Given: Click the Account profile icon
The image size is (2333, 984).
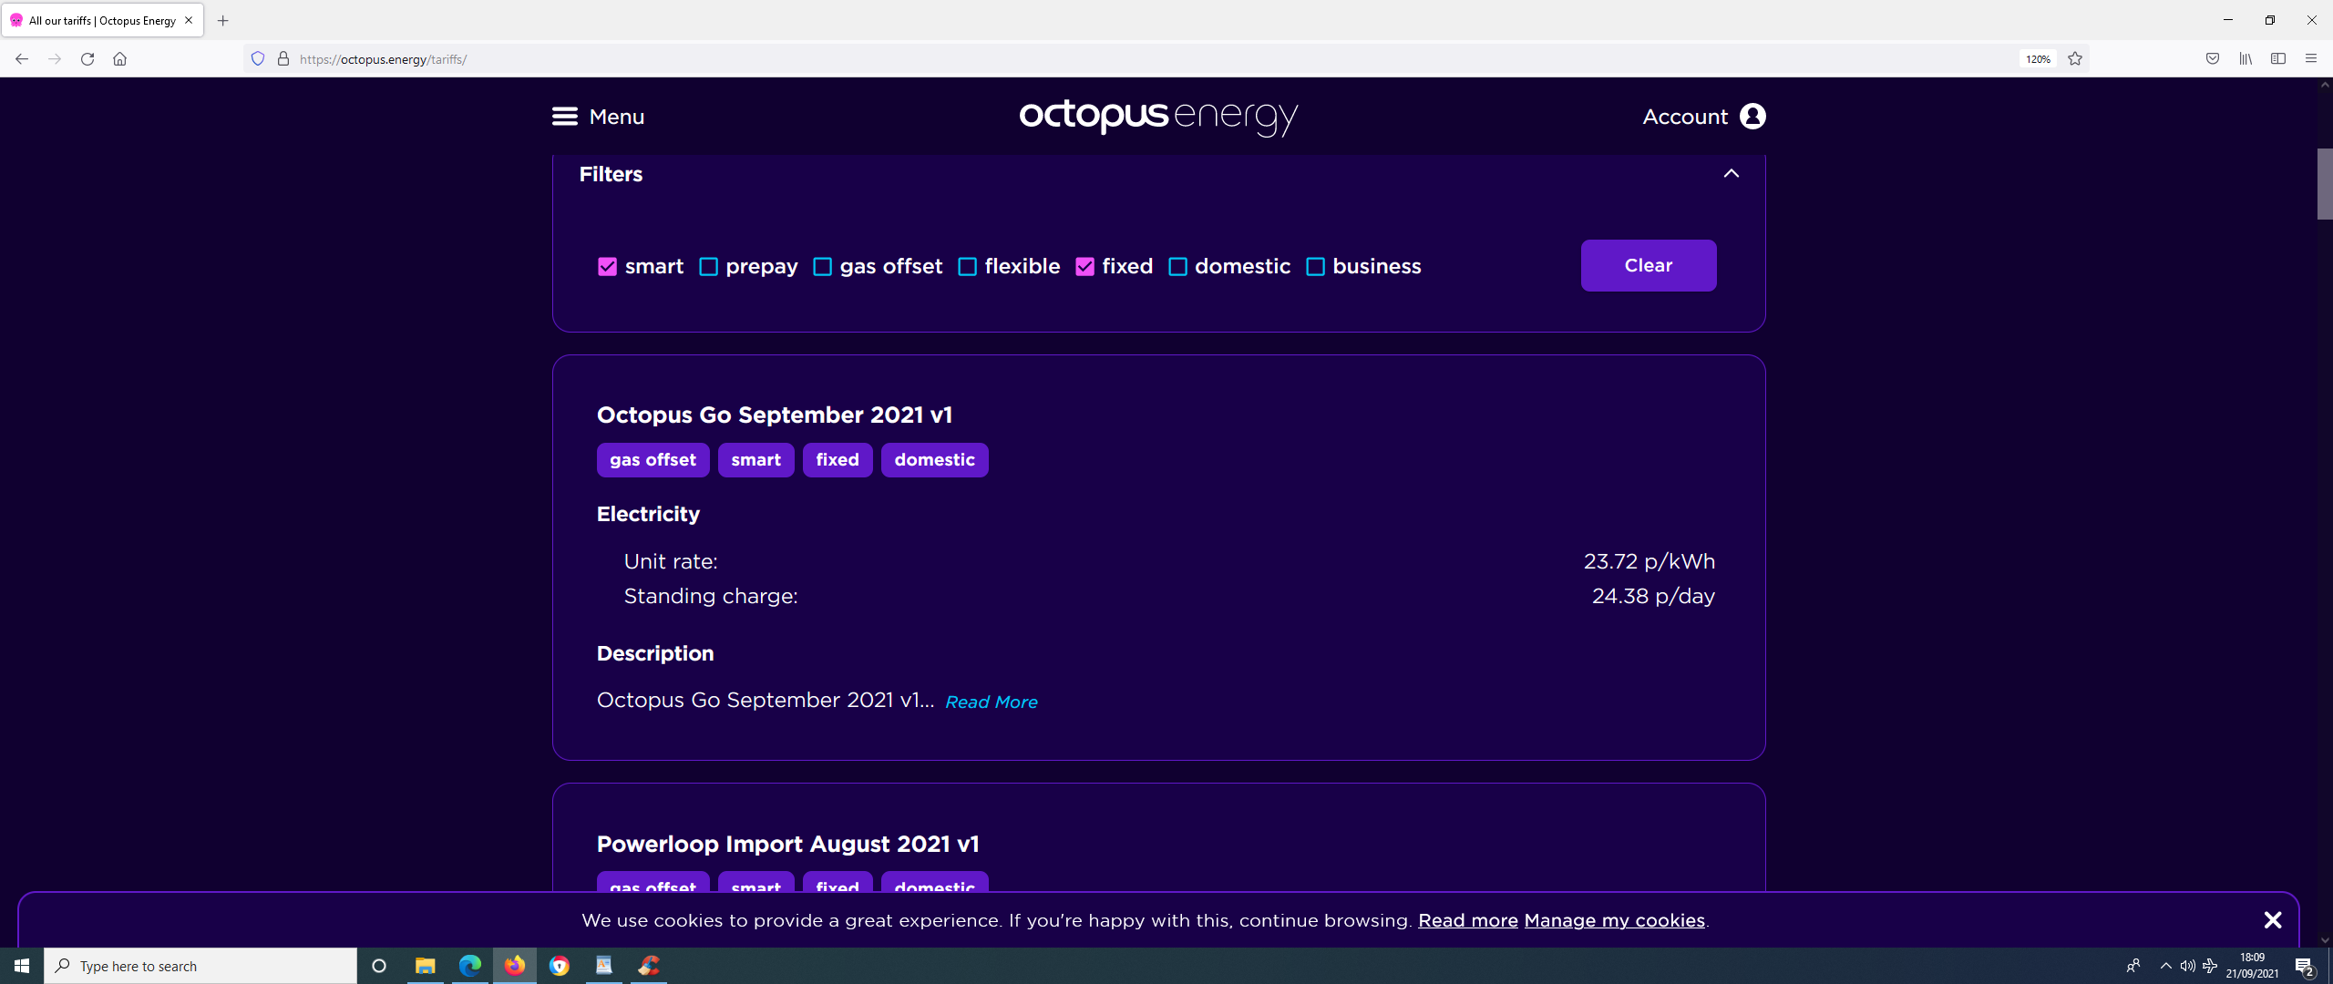Looking at the screenshot, I should coord(1752,117).
